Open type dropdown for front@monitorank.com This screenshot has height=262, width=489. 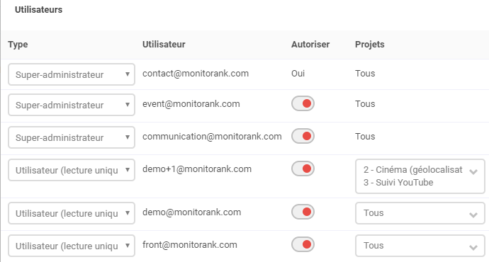(x=72, y=246)
